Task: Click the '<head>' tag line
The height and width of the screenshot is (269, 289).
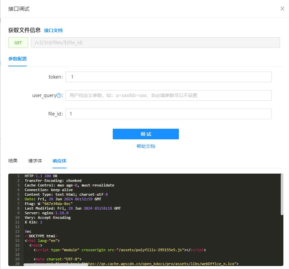Action: (36, 245)
